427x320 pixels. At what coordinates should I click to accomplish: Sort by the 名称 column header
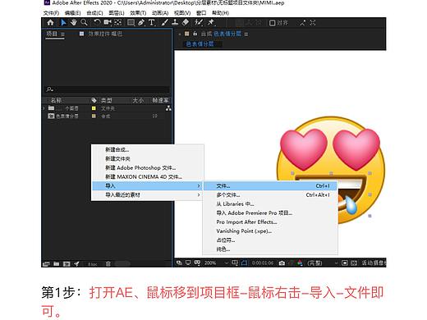click(x=56, y=100)
